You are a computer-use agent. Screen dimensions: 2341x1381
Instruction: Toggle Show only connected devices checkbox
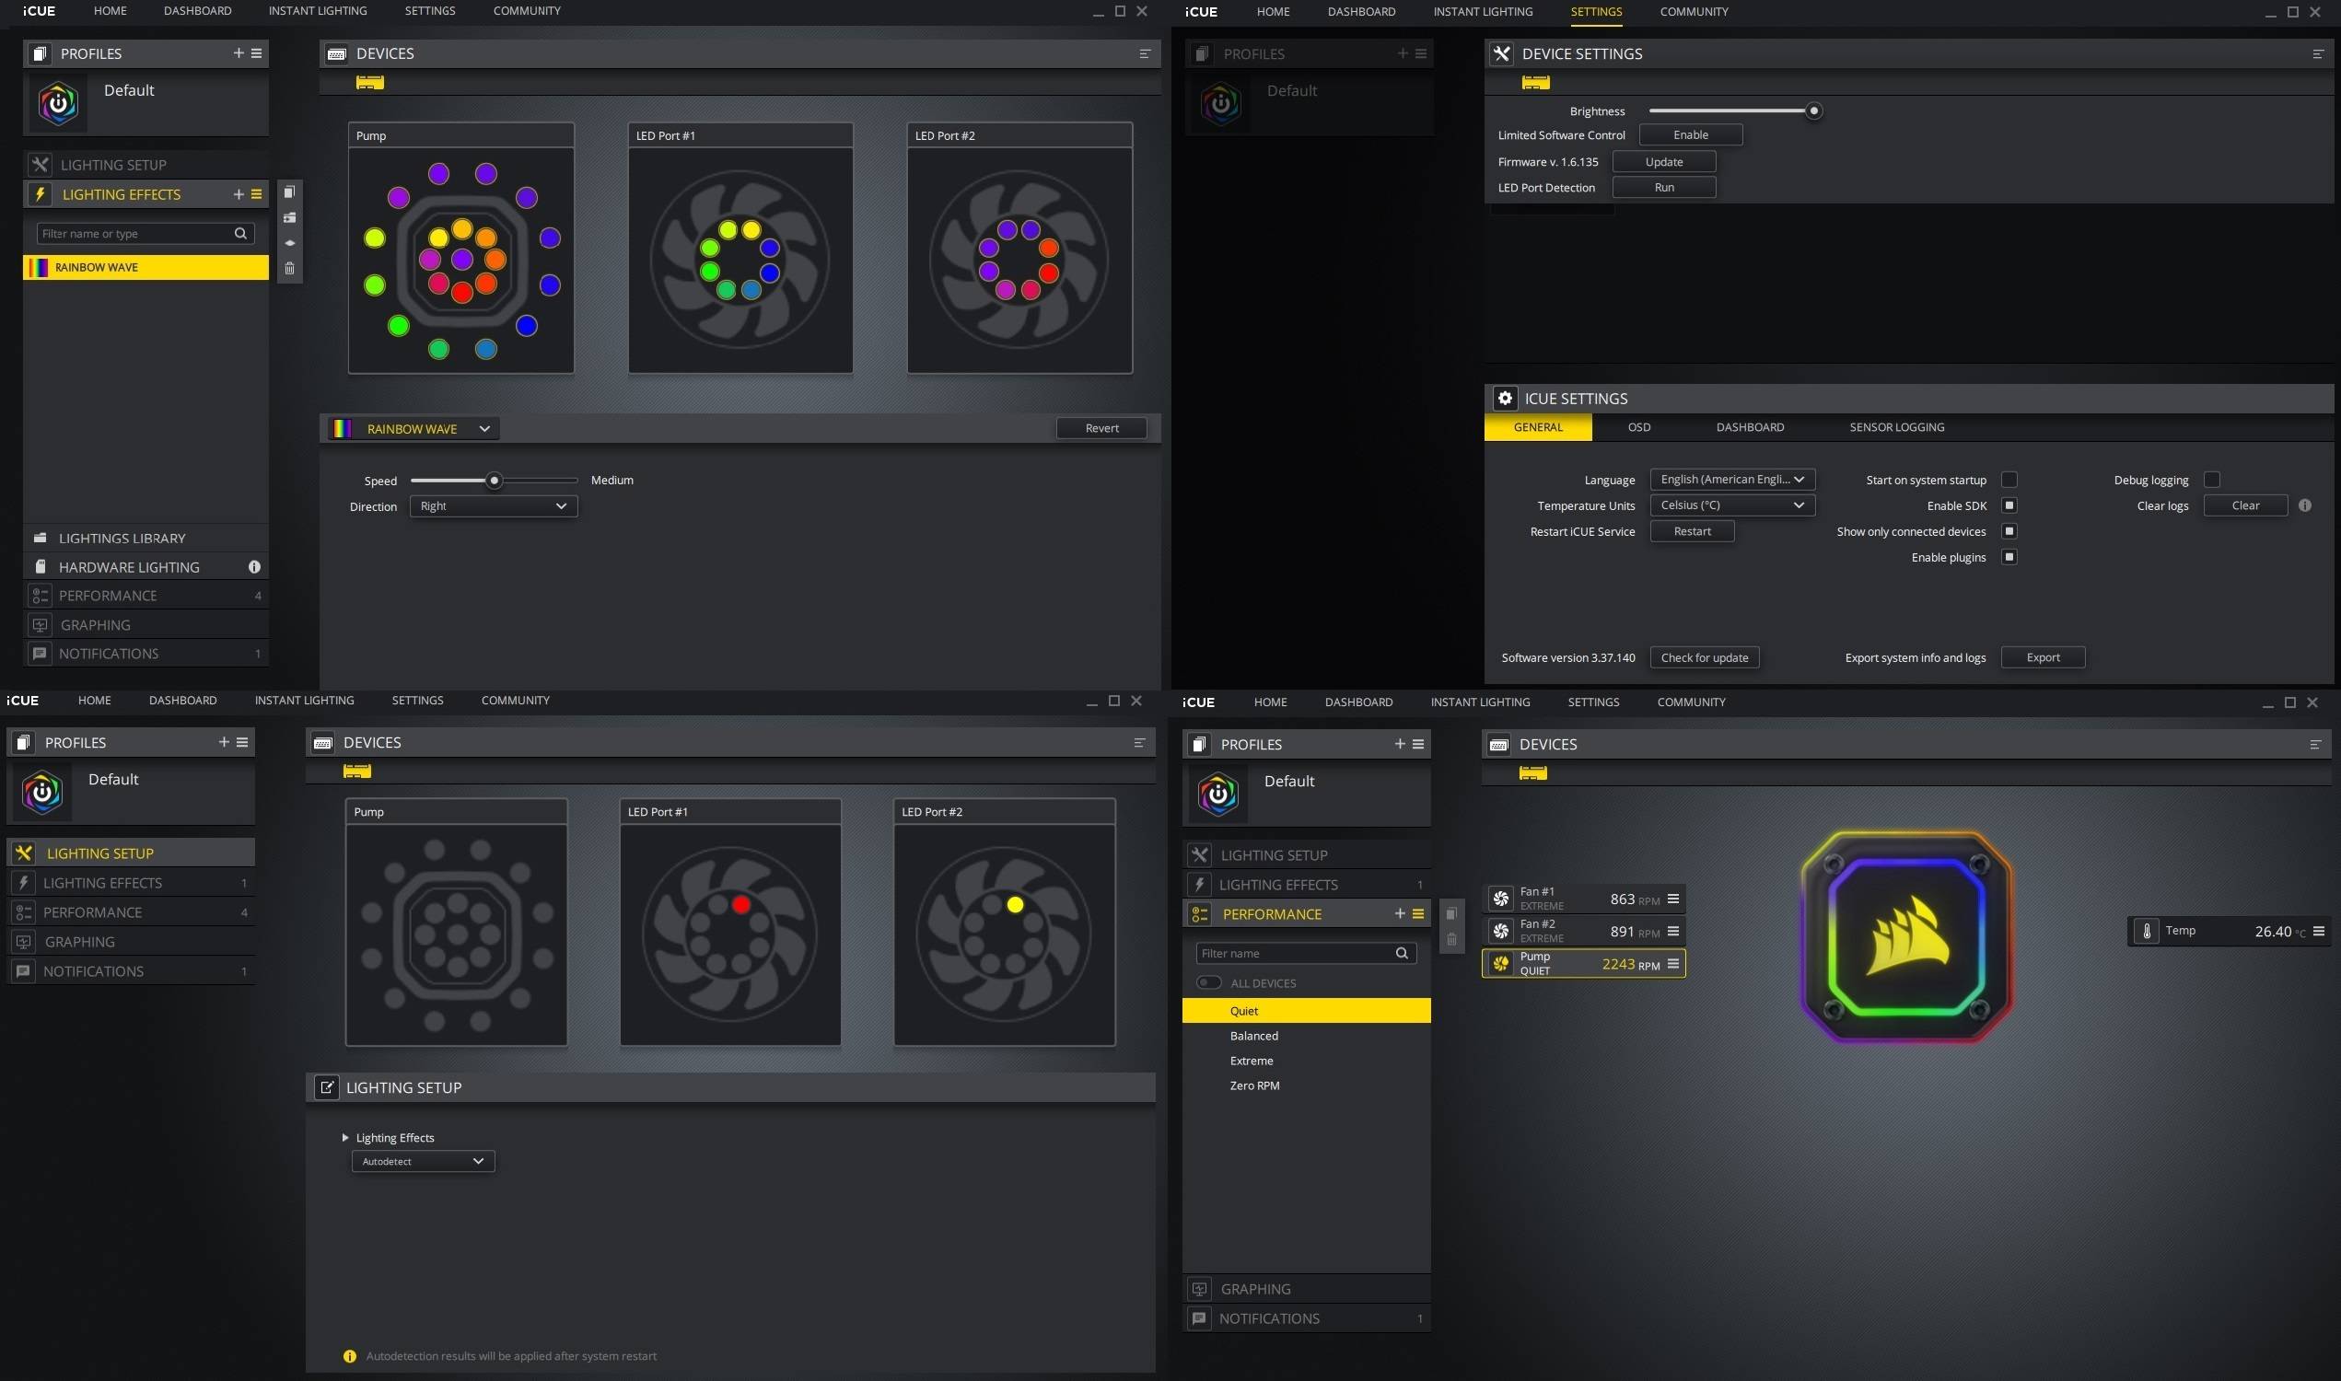pyautogui.click(x=2009, y=531)
